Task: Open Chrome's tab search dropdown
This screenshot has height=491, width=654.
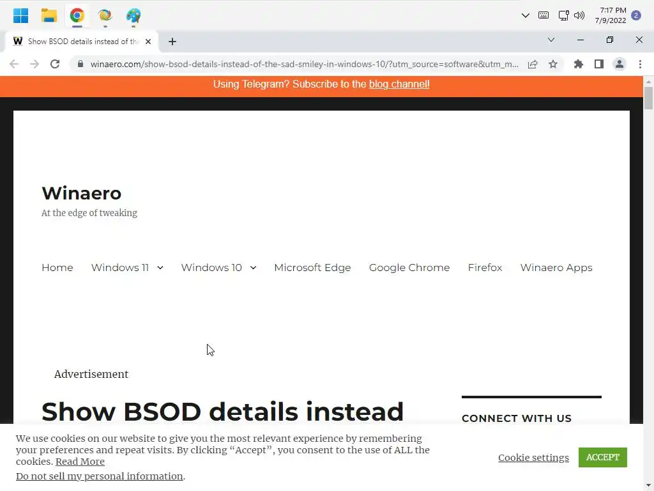Action: coord(551,40)
